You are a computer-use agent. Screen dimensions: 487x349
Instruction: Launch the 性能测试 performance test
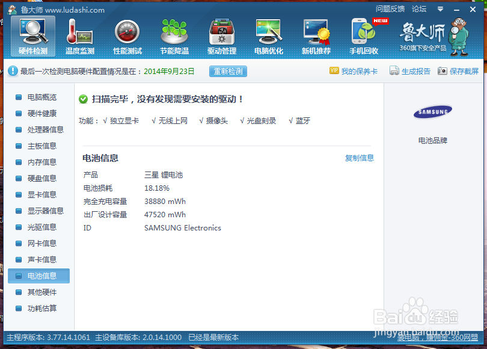pyautogui.click(x=127, y=36)
